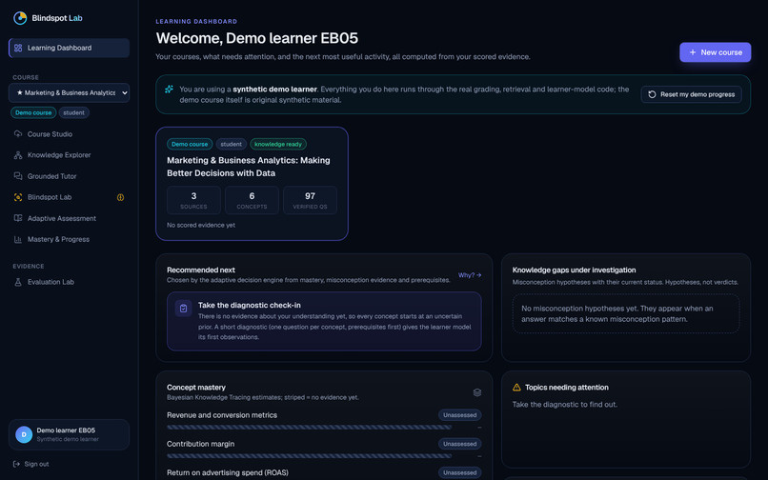Click the Mastery & Progress chart icon

point(18,239)
